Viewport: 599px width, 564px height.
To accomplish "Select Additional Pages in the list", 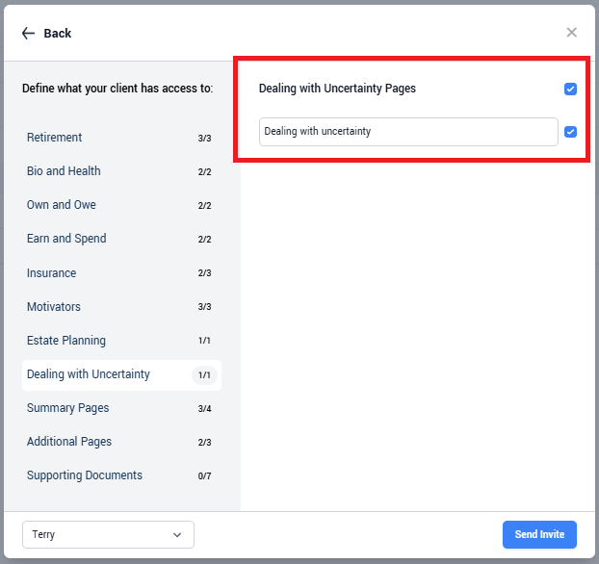I will tap(121, 442).
